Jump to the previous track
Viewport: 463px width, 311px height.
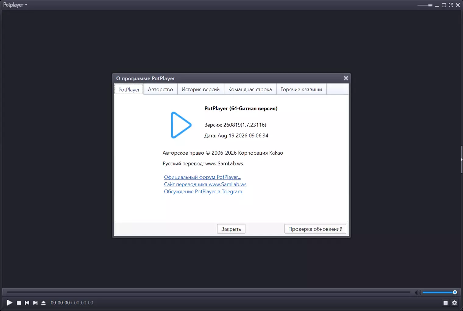tap(27, 302)
